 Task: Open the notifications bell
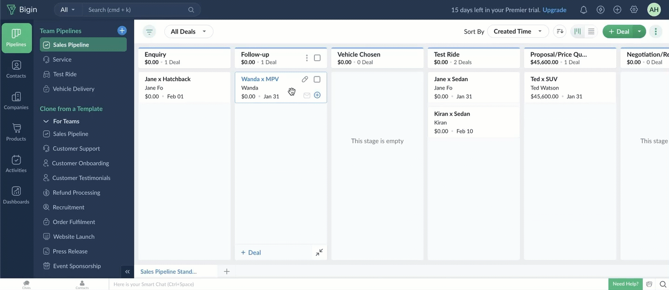tap(583, 9)
